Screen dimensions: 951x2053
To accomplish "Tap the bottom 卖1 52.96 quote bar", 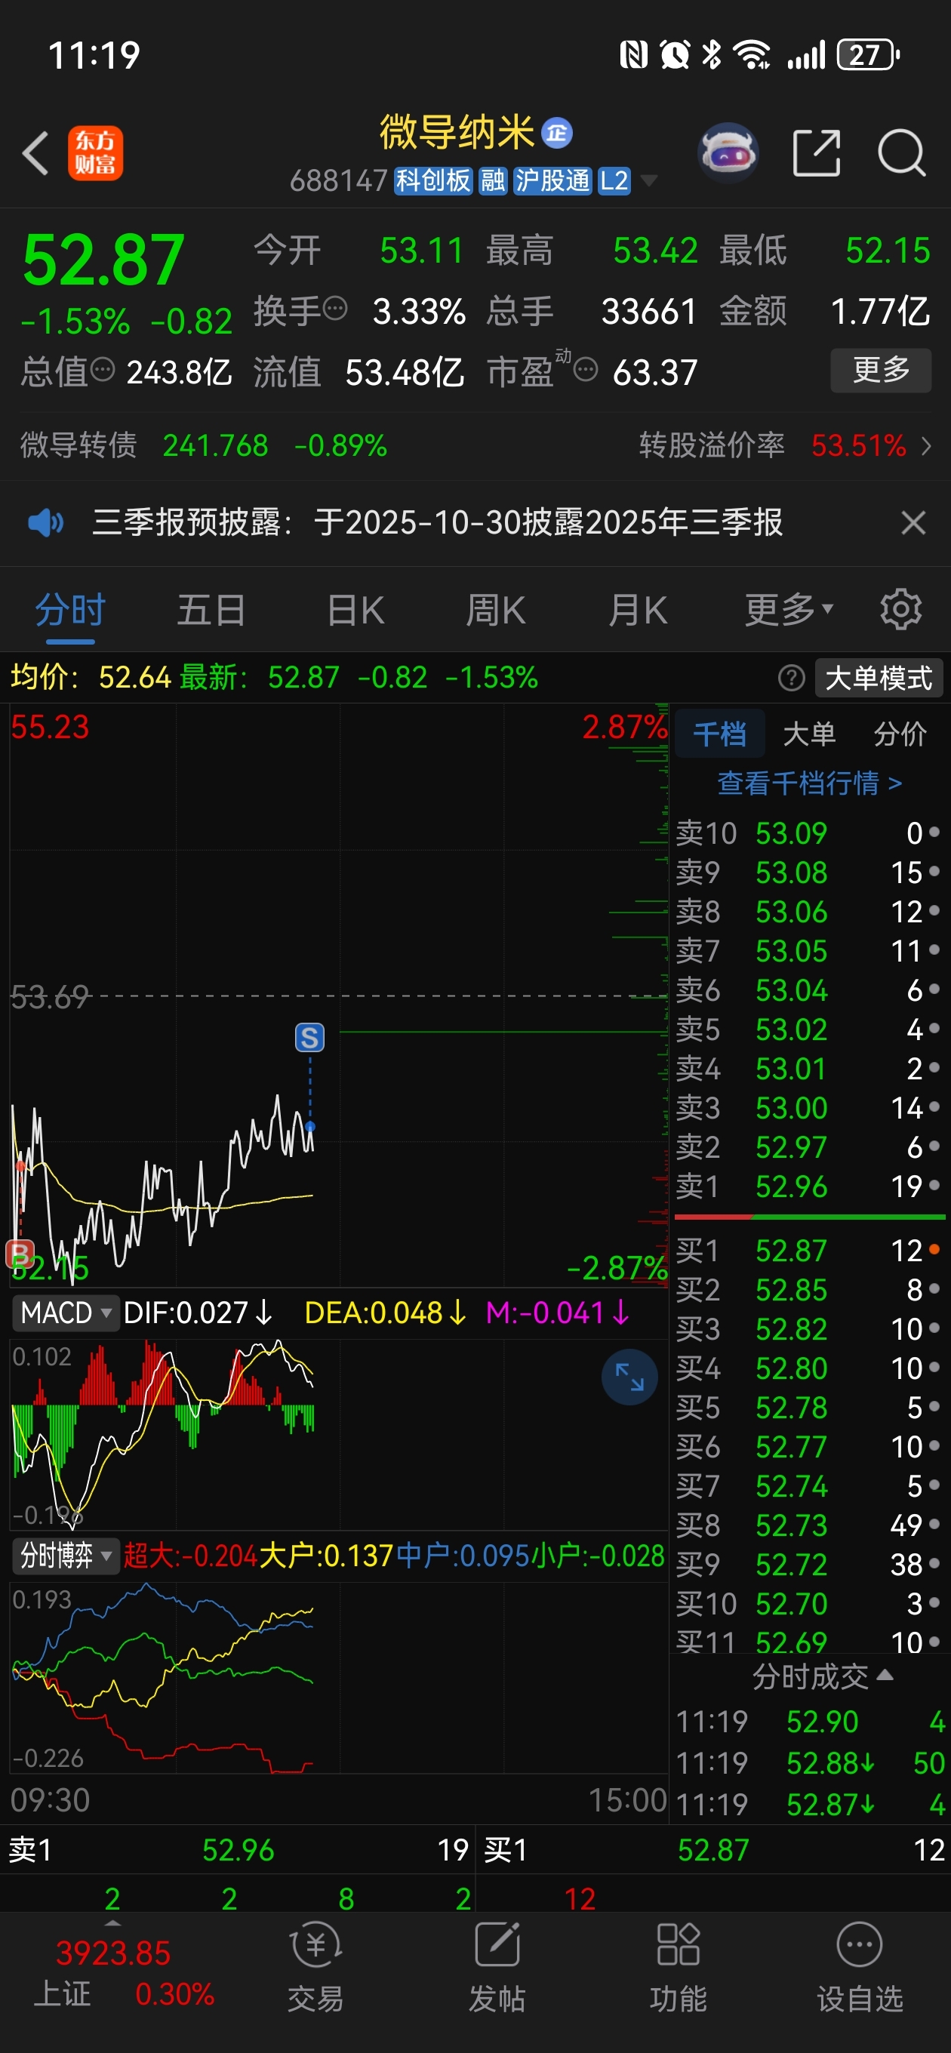I will [238, 1849].
